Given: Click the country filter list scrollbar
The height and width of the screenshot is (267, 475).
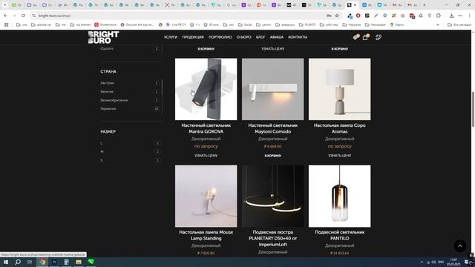Looking at the screenshot, I should 162,88.
